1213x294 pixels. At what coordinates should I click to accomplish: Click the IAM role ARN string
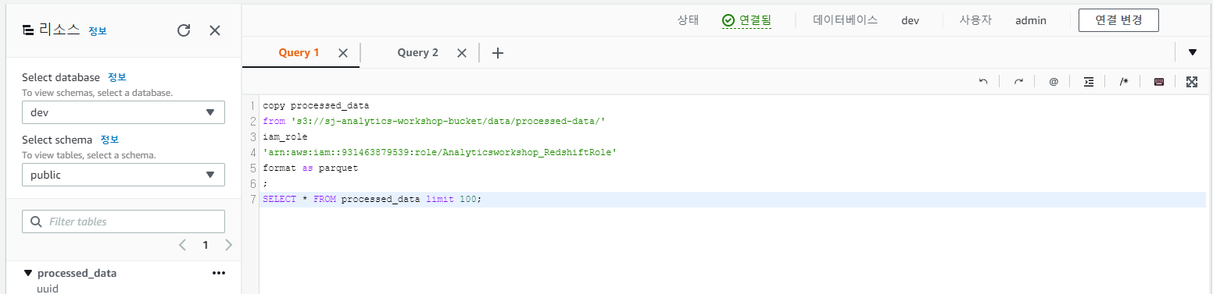click(x=440, y=152)
